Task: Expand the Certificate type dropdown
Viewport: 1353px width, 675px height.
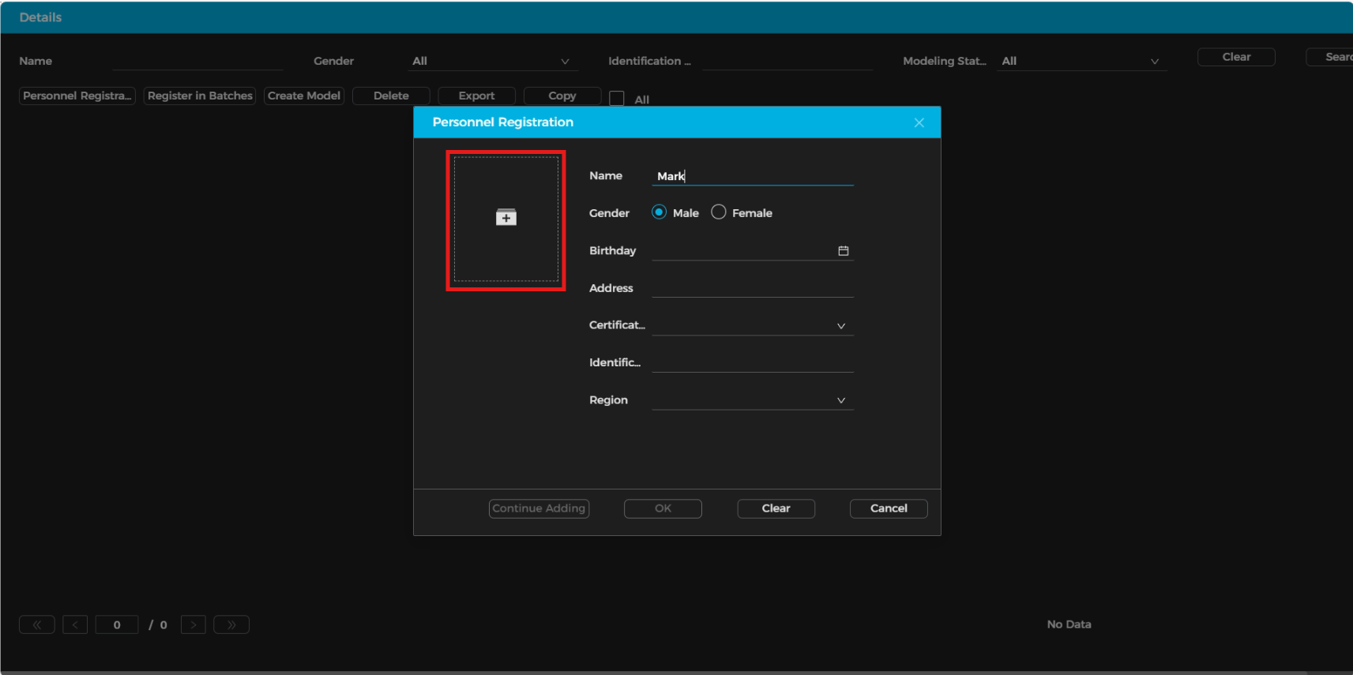Action: click(x=840, y=326)
